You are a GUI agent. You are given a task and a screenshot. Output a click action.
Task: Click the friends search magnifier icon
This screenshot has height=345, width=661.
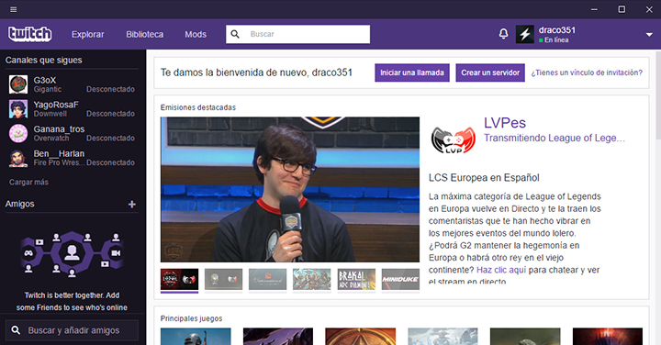(x=16, y=330)
